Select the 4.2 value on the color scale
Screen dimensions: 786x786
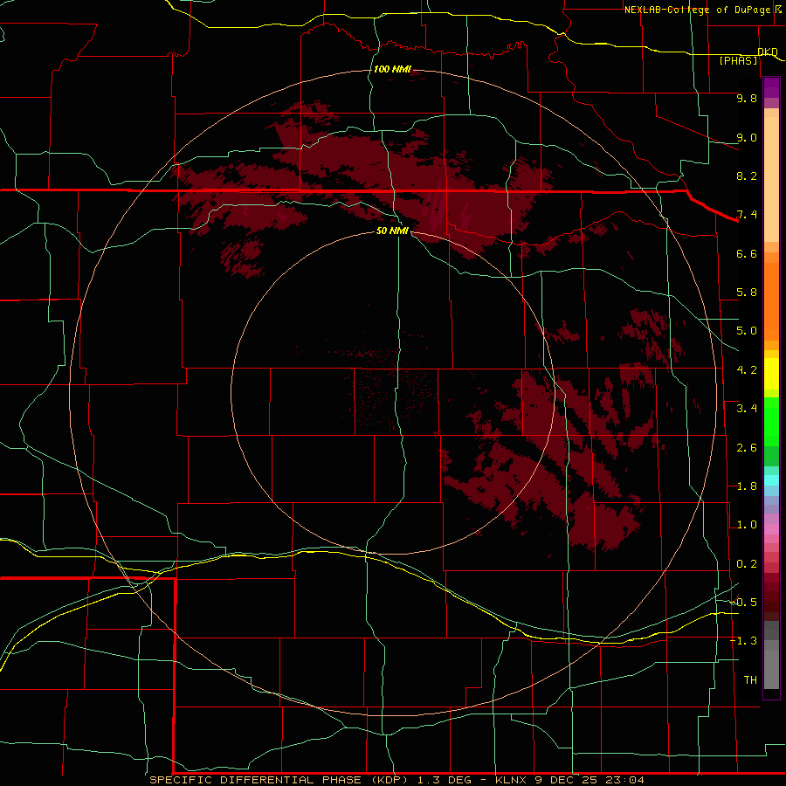tap(747, 370)
